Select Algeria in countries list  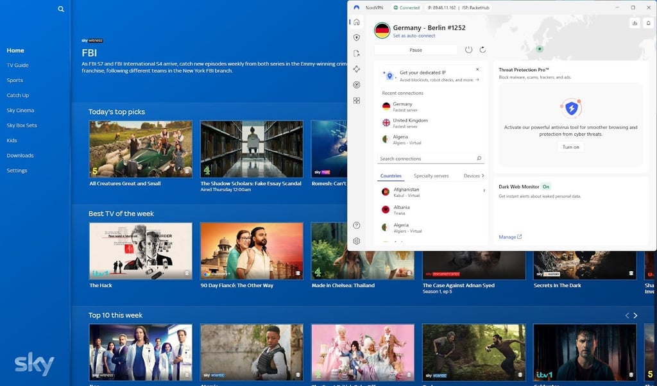431,228
